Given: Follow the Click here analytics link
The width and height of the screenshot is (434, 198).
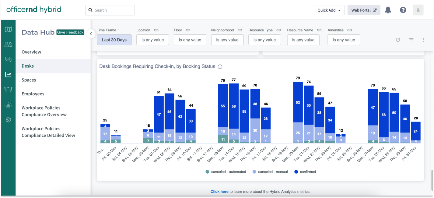Looking at the screenshot, I should 219,192.
